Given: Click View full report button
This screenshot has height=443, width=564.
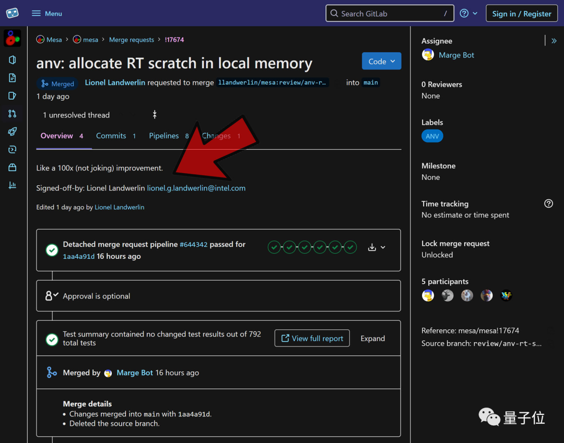Looking at the screenshot, I should click(x=312, y=339).
